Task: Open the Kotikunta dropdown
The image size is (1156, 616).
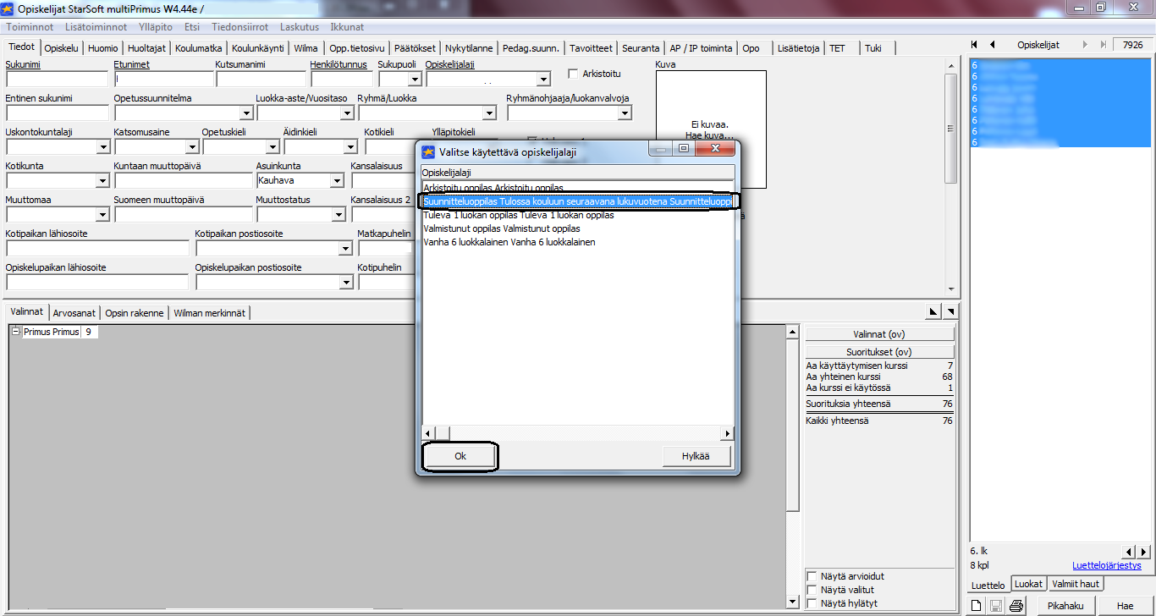Action: tap(102, 181)
